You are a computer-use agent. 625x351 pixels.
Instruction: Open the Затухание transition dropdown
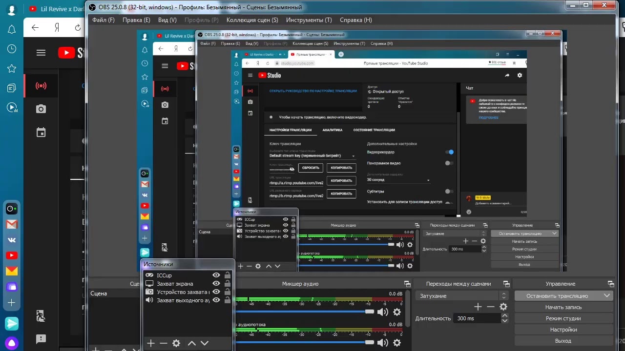(x=462, y=296)
